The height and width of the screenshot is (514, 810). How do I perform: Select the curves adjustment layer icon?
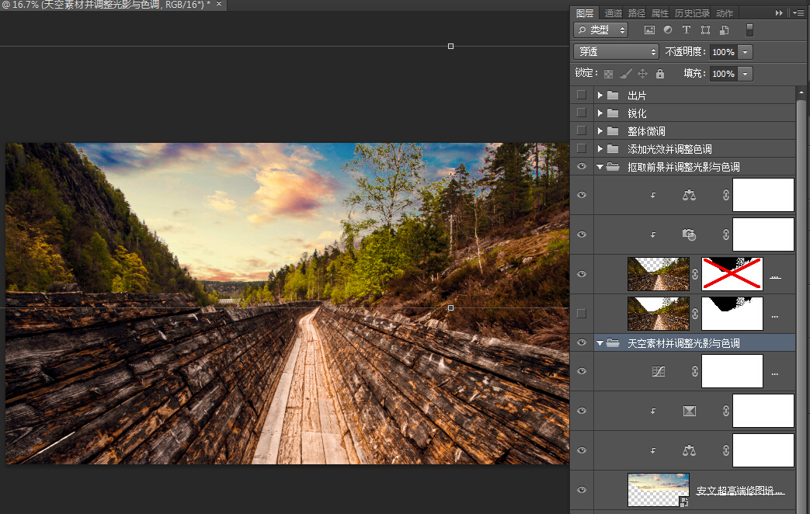pos(658,371)
